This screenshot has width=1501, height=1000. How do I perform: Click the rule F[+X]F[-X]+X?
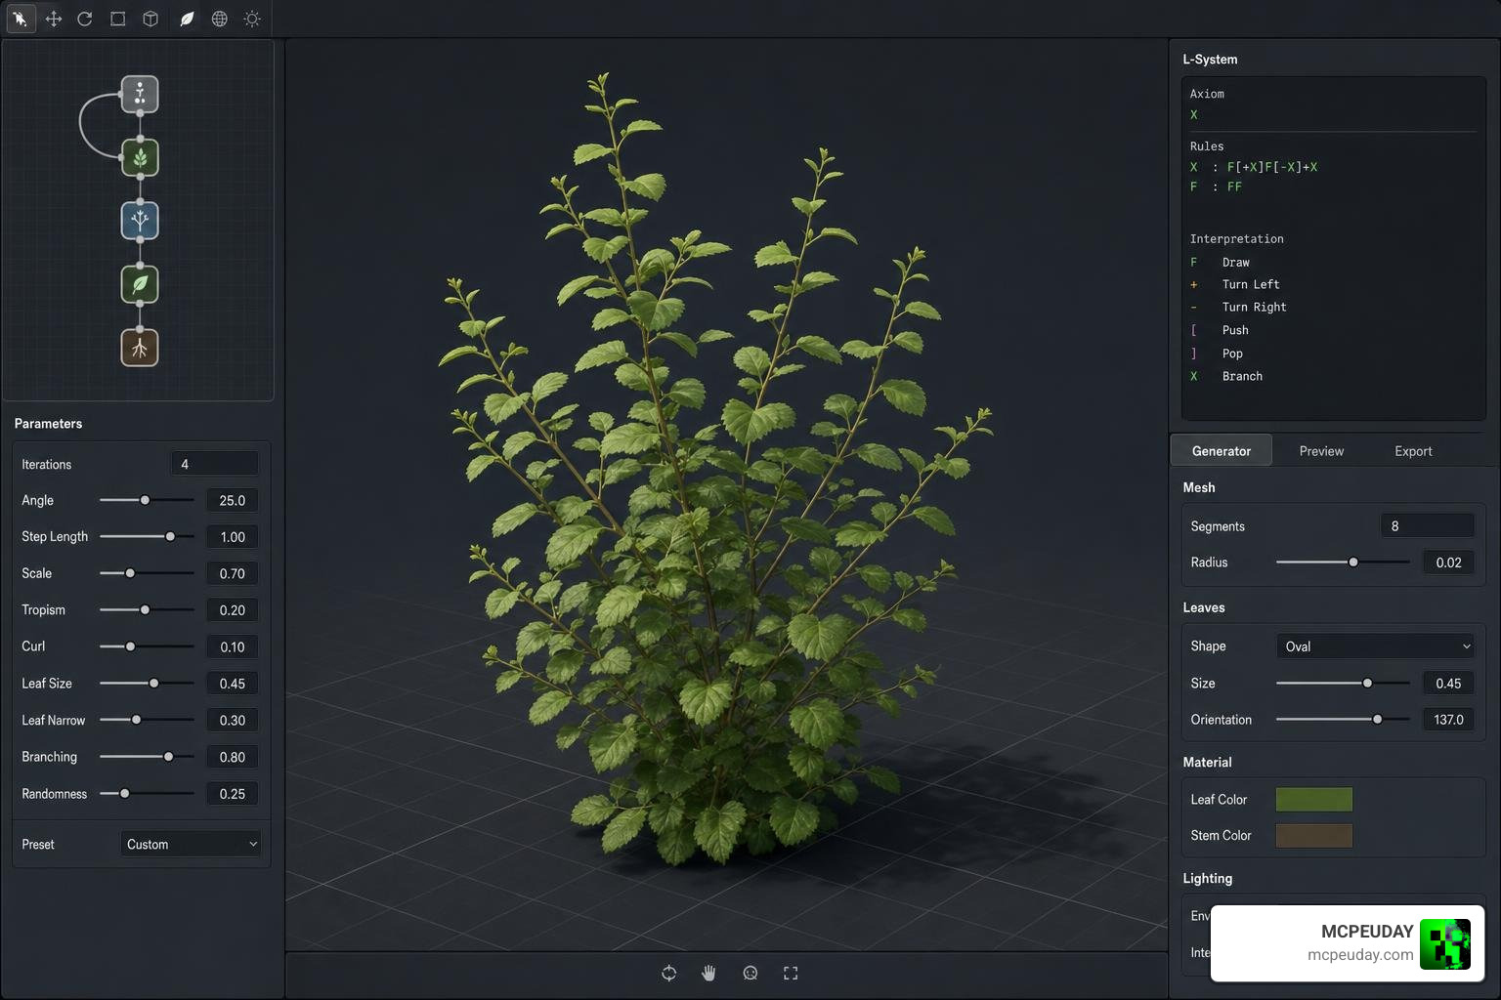[1271, 167]
